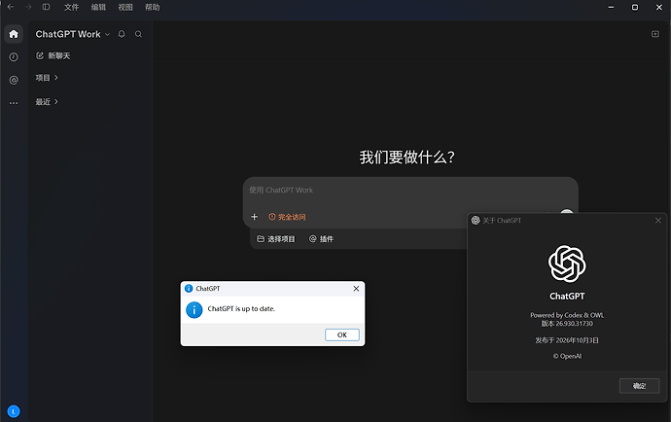The image size is (671, 422).
Task: Click the version number text 版本 26.930.31730
Action: (567, 324)
